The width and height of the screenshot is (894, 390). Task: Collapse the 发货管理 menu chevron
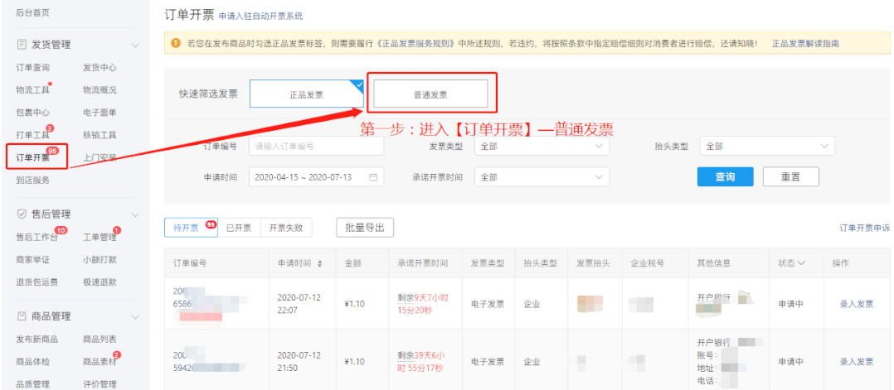coord(135,45)
